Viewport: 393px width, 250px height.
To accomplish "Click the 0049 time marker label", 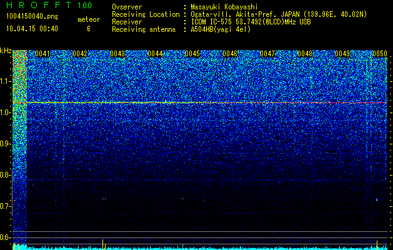I will click(x=342, y=54).
